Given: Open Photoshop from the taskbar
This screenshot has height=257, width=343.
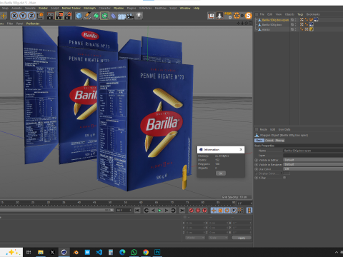Looking at the screenshot, I should (157, 252).
